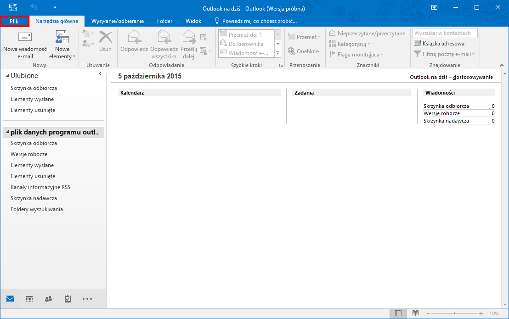Click the 10% zoom level

494,313
